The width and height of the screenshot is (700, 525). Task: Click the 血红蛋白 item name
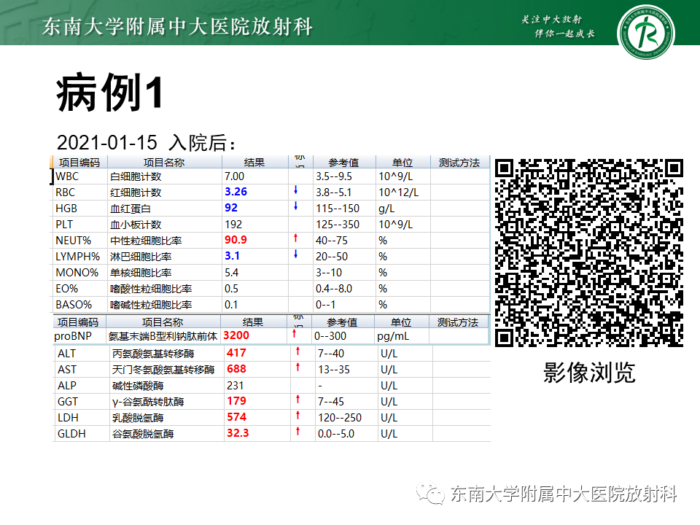point(131,209)
